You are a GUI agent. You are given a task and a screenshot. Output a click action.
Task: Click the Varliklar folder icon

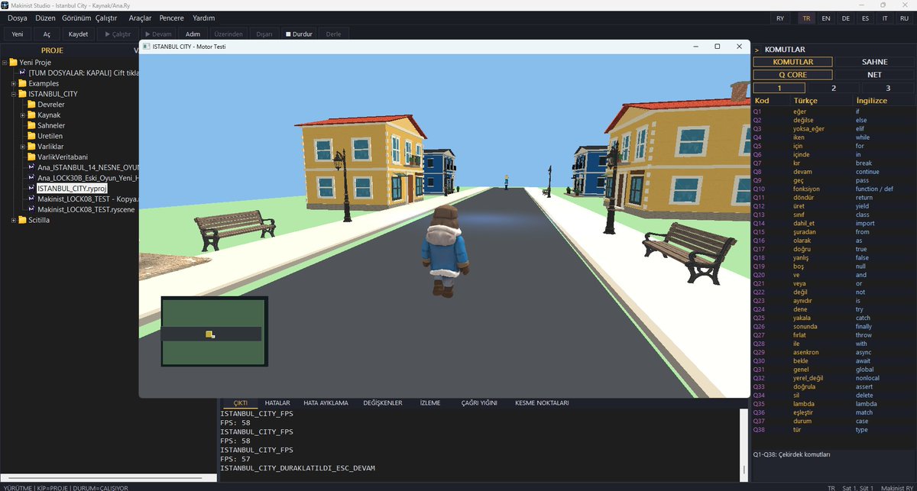click(x=31, y=147)
